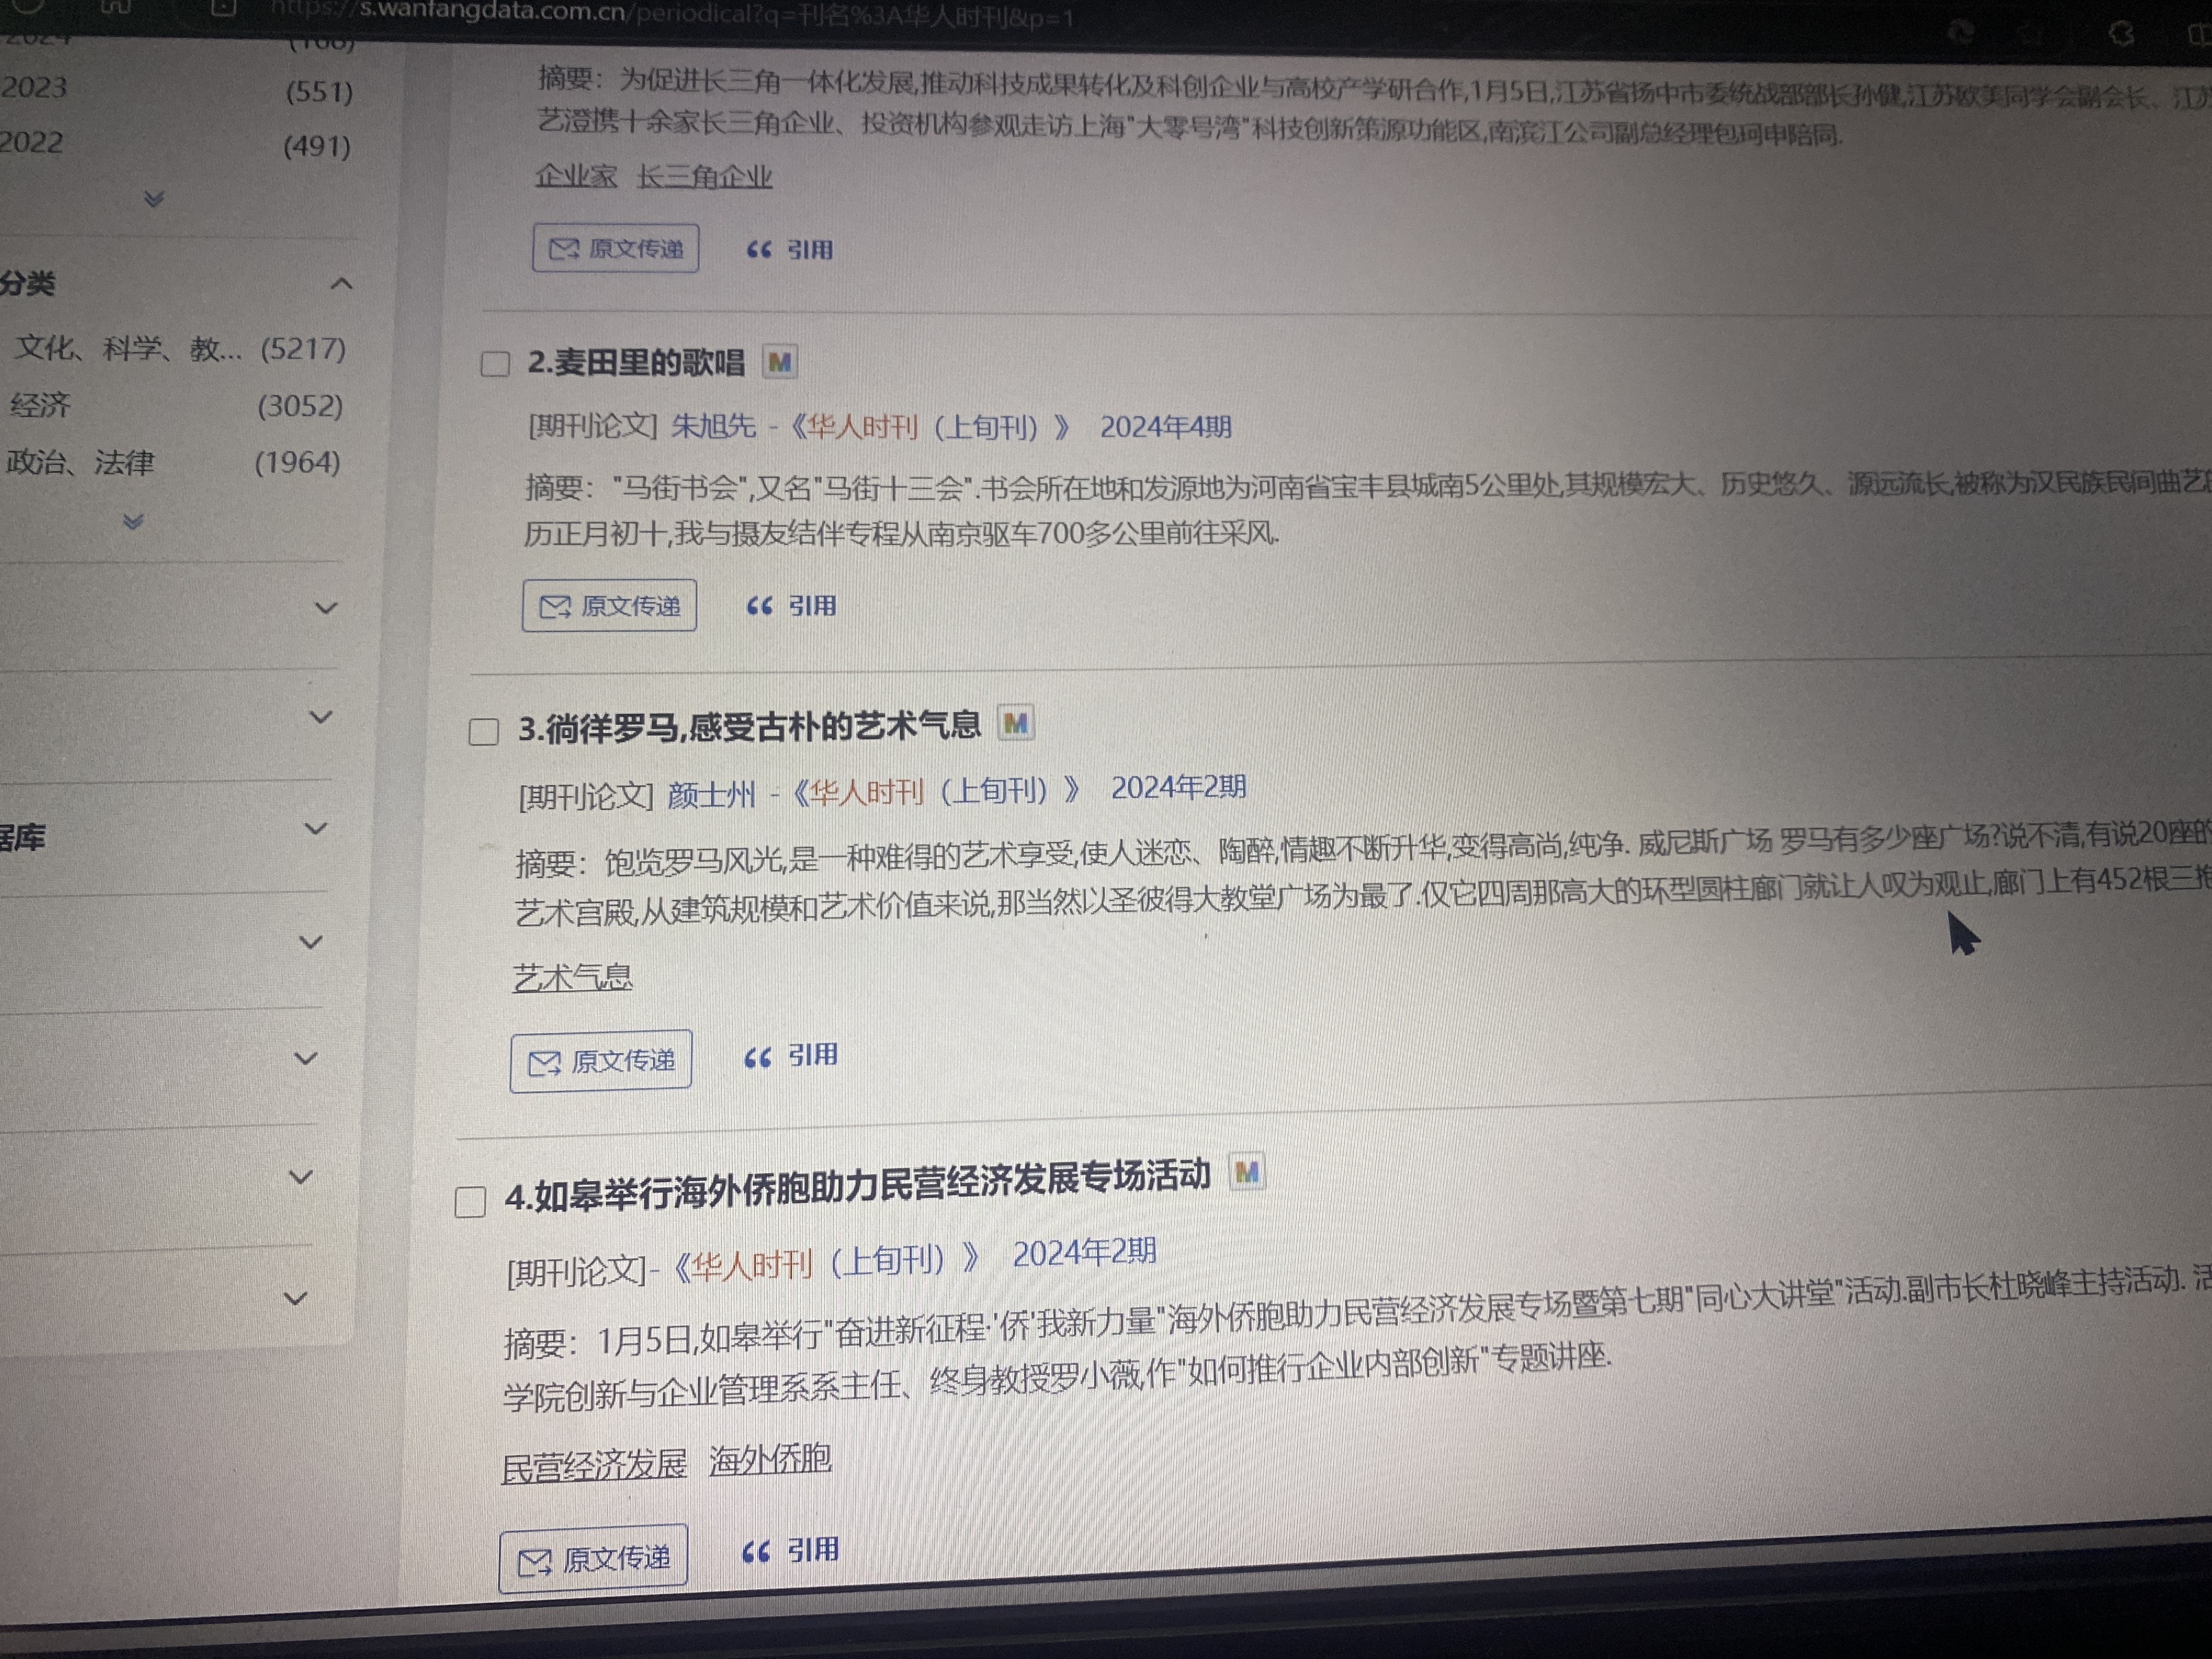The width and height of the screenshot is (2212, 1659).
Task: Select checkbox of article 4 如皋举行
Action: pos(470,1201)
